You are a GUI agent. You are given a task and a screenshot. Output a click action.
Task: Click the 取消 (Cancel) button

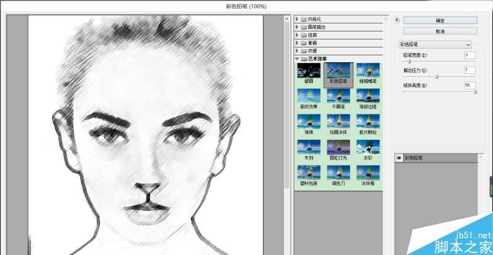(x=440, y=30)
